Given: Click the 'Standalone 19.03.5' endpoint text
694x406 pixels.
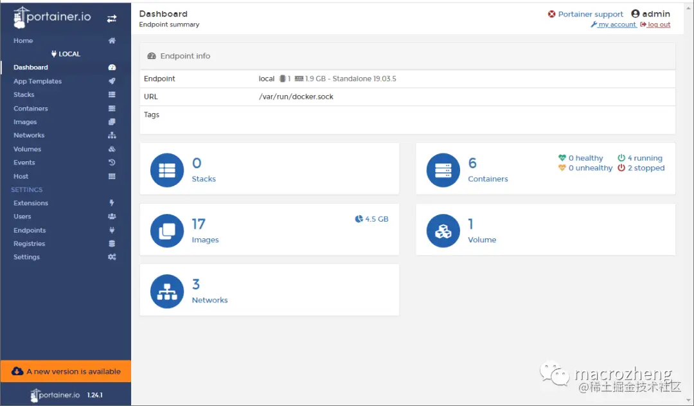Looking at the screenshot, I should point(364,79).
